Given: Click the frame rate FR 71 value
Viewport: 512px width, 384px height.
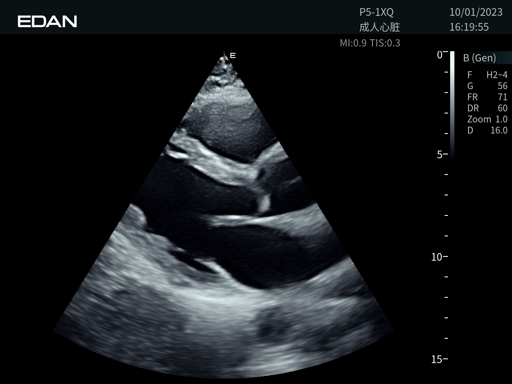Looking at the screenshot, I should click(x=487, y=97).
